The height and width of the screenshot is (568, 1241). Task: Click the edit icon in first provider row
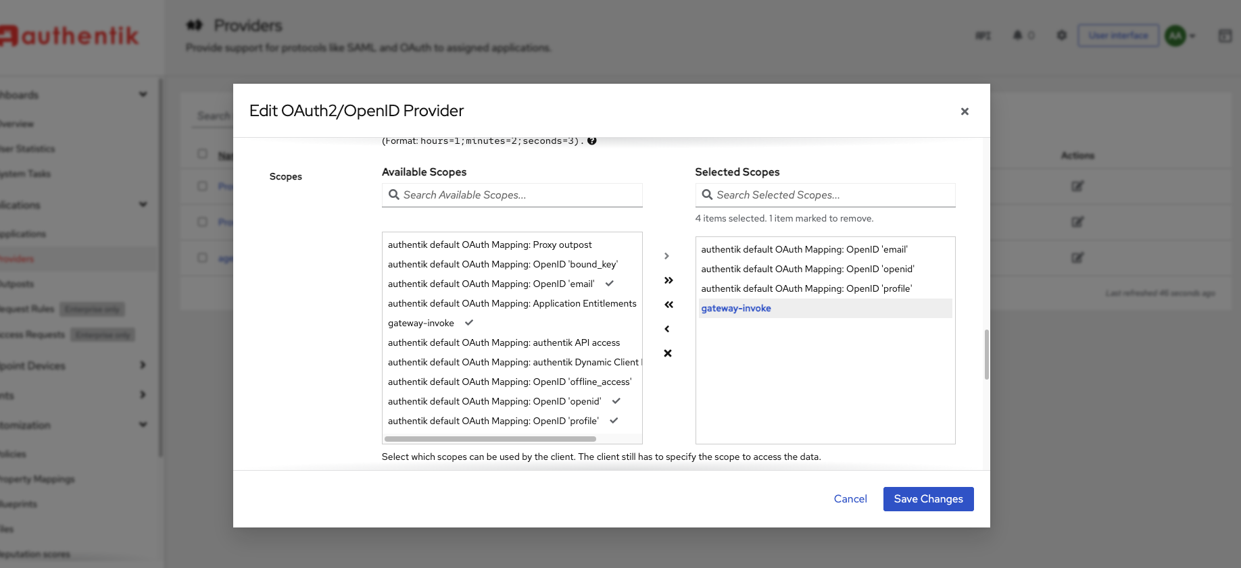1077,186
